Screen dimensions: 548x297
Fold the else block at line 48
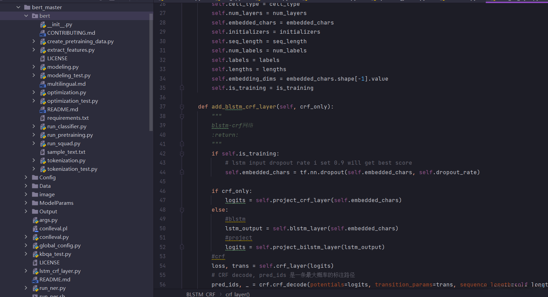click(182, 210)
